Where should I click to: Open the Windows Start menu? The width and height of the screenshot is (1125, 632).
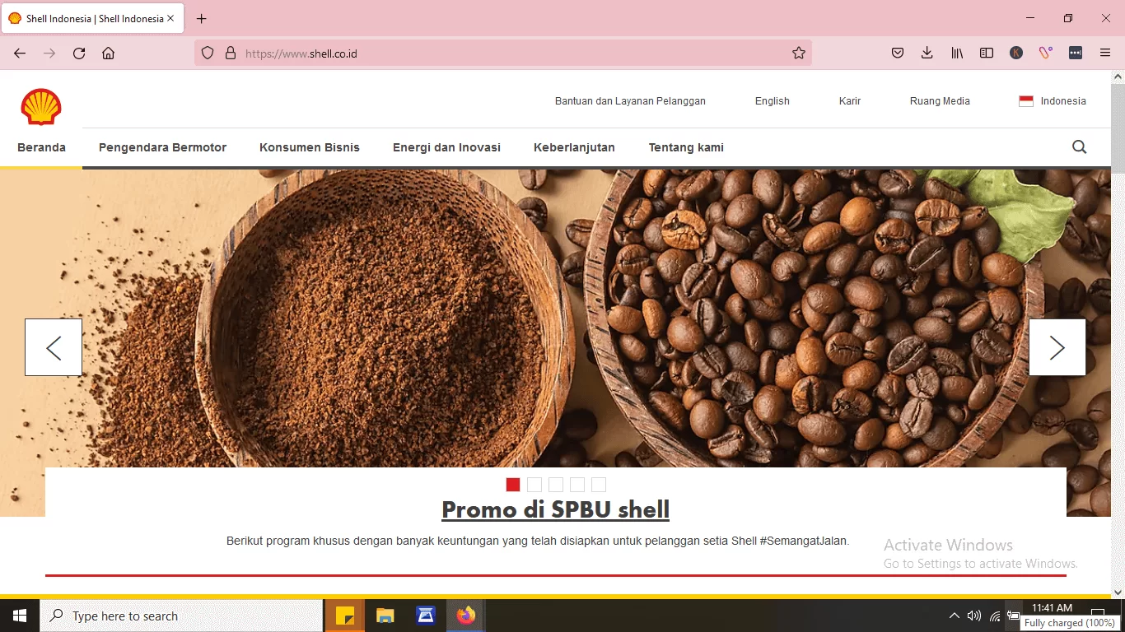point(20,616)
